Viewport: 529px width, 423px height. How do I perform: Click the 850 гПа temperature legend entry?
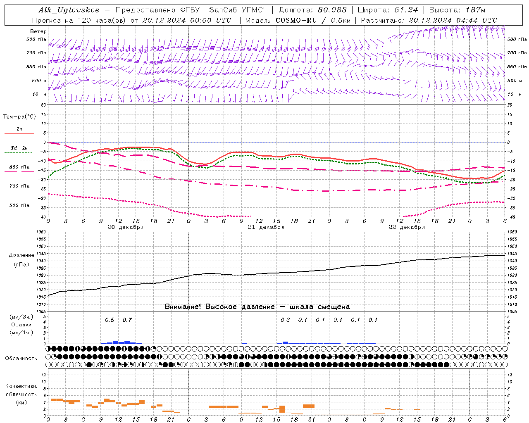(x=19, y=167)
